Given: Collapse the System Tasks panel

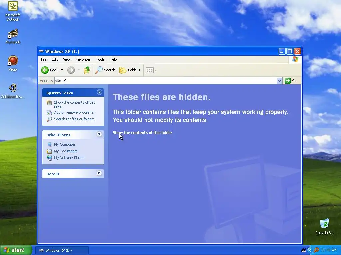Looking at the screenshot, I should 99,92.
